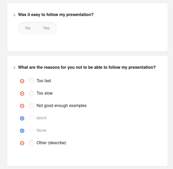Remove the 'Too fast' choice item

tap(22, 81)
